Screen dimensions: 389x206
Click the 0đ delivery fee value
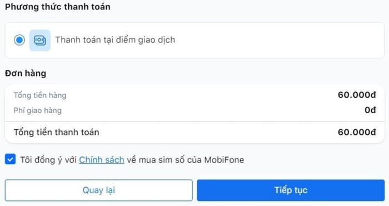370,110
